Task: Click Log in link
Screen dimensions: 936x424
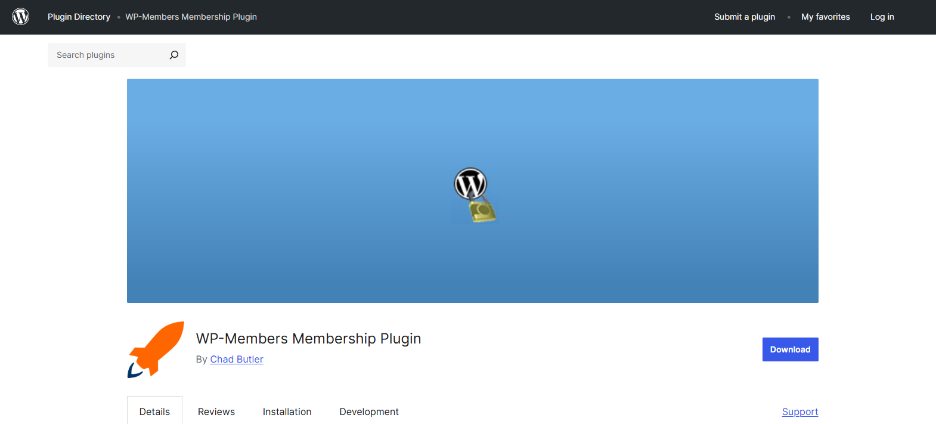Action: pyautogui.click(x=882, y=17)
